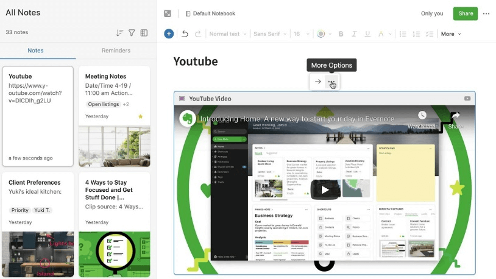Click the All Notes heading
Viewport: 496px width, 279px height.
[23, 12]
